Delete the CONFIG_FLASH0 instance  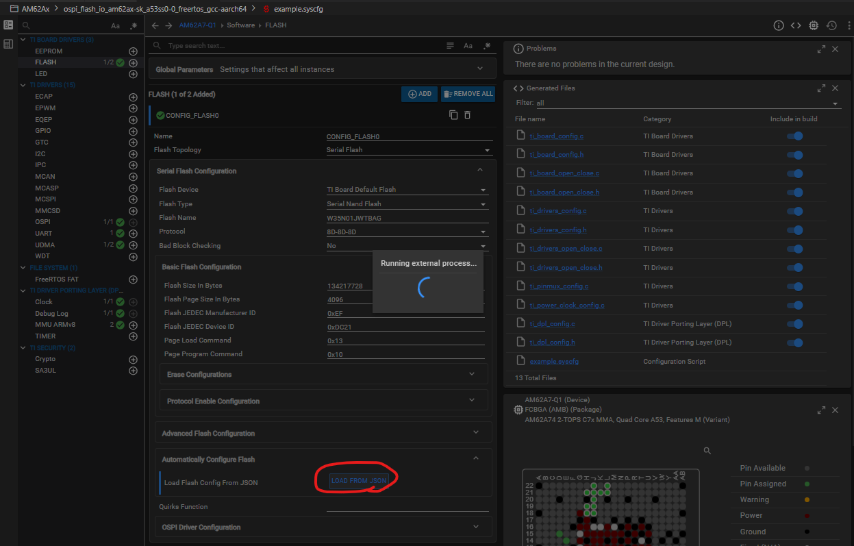click(468, 115)
